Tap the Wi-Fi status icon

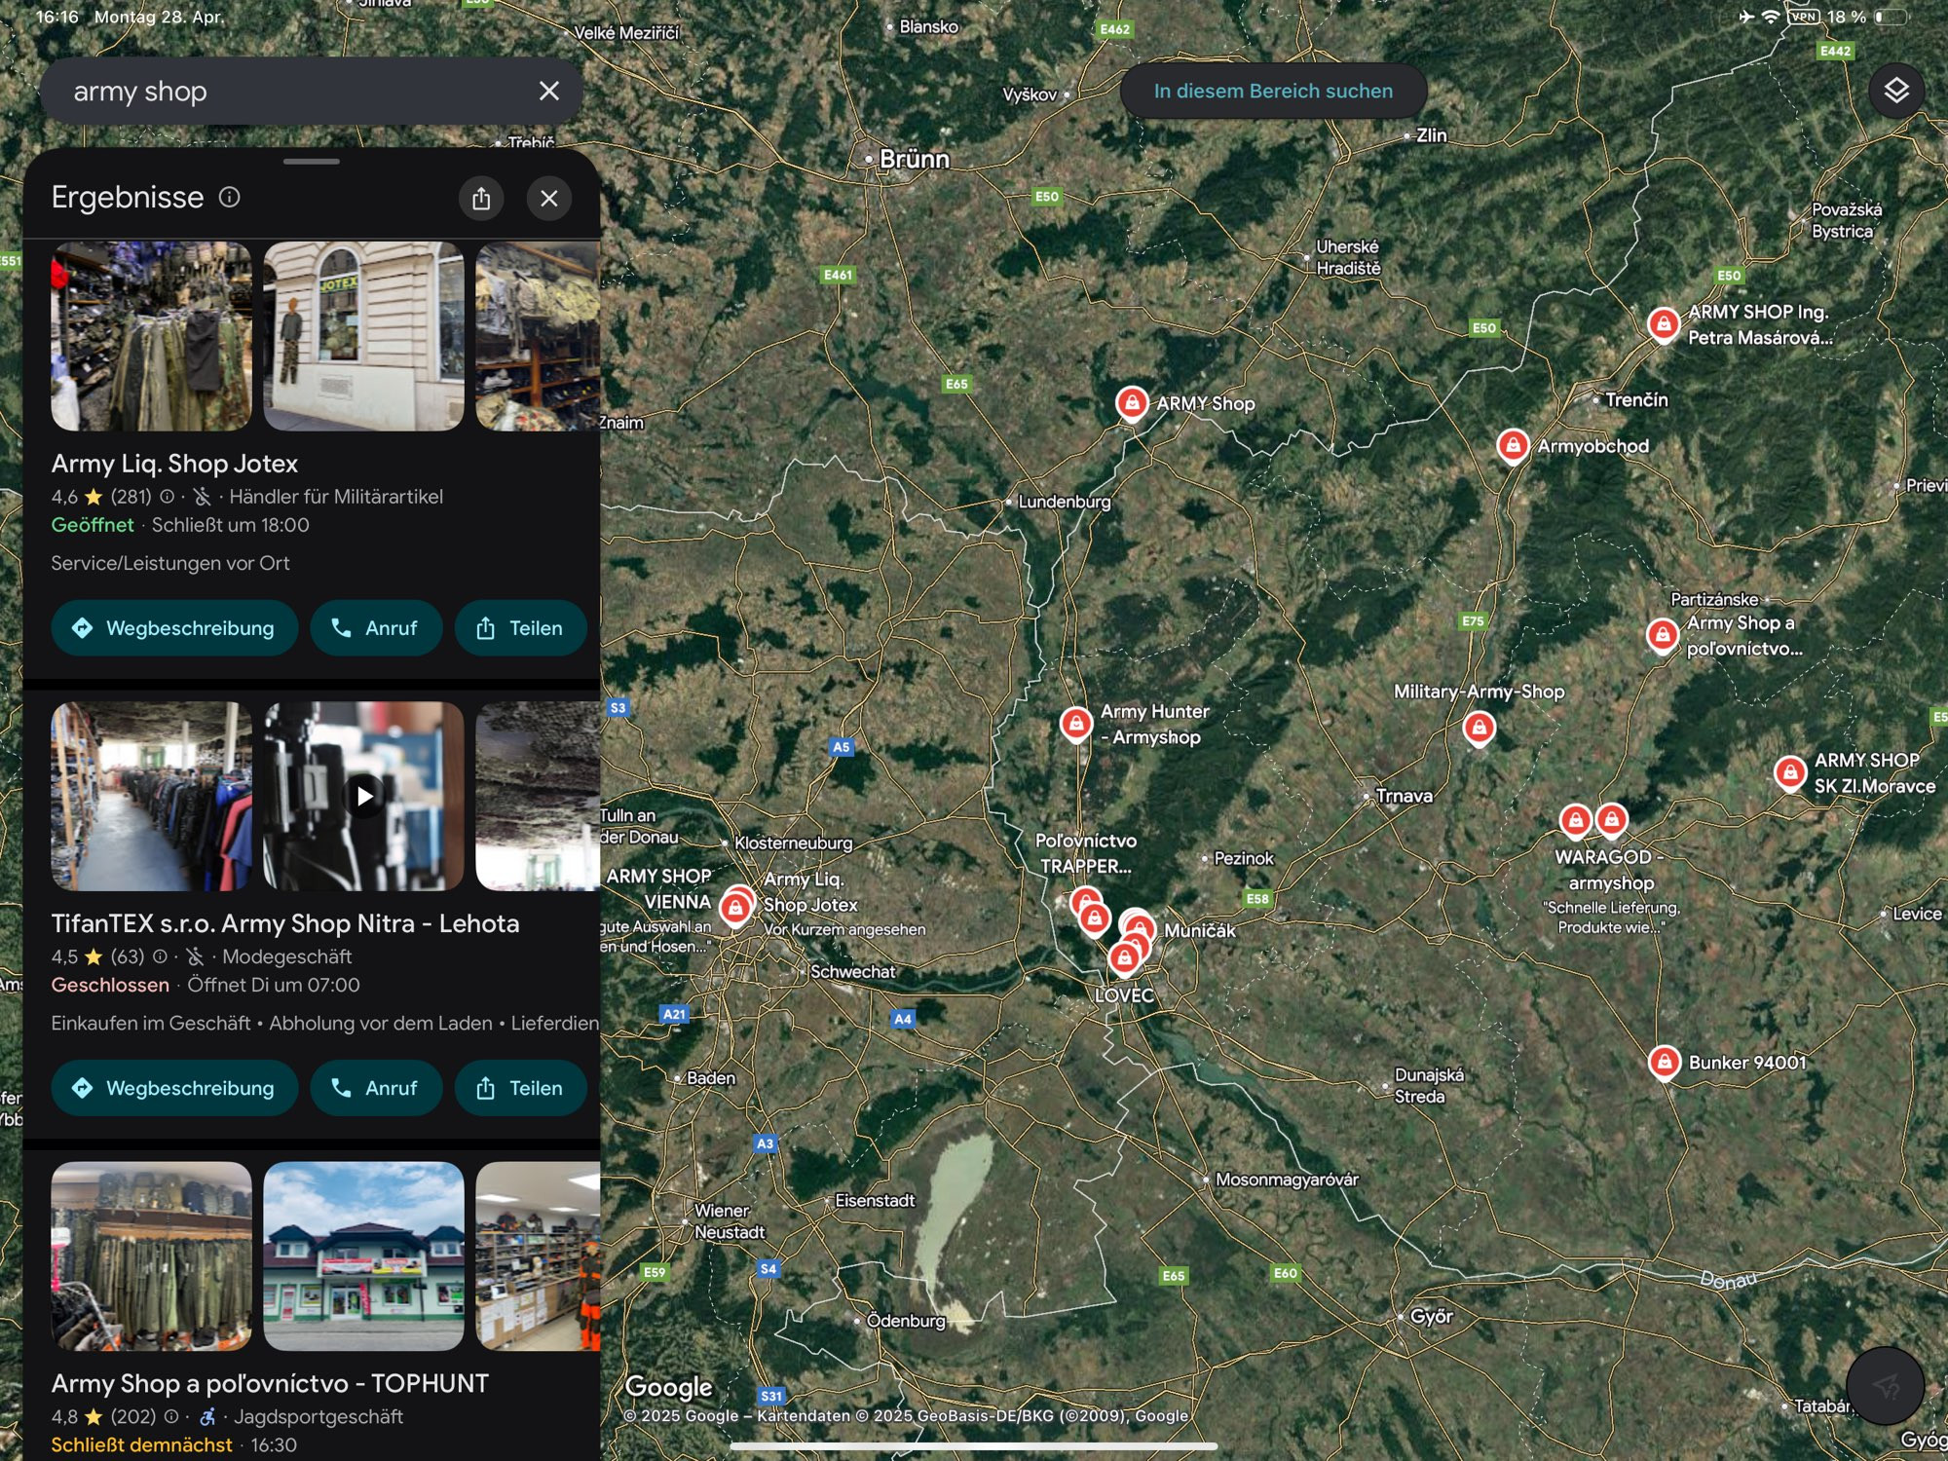point(1771,17)
